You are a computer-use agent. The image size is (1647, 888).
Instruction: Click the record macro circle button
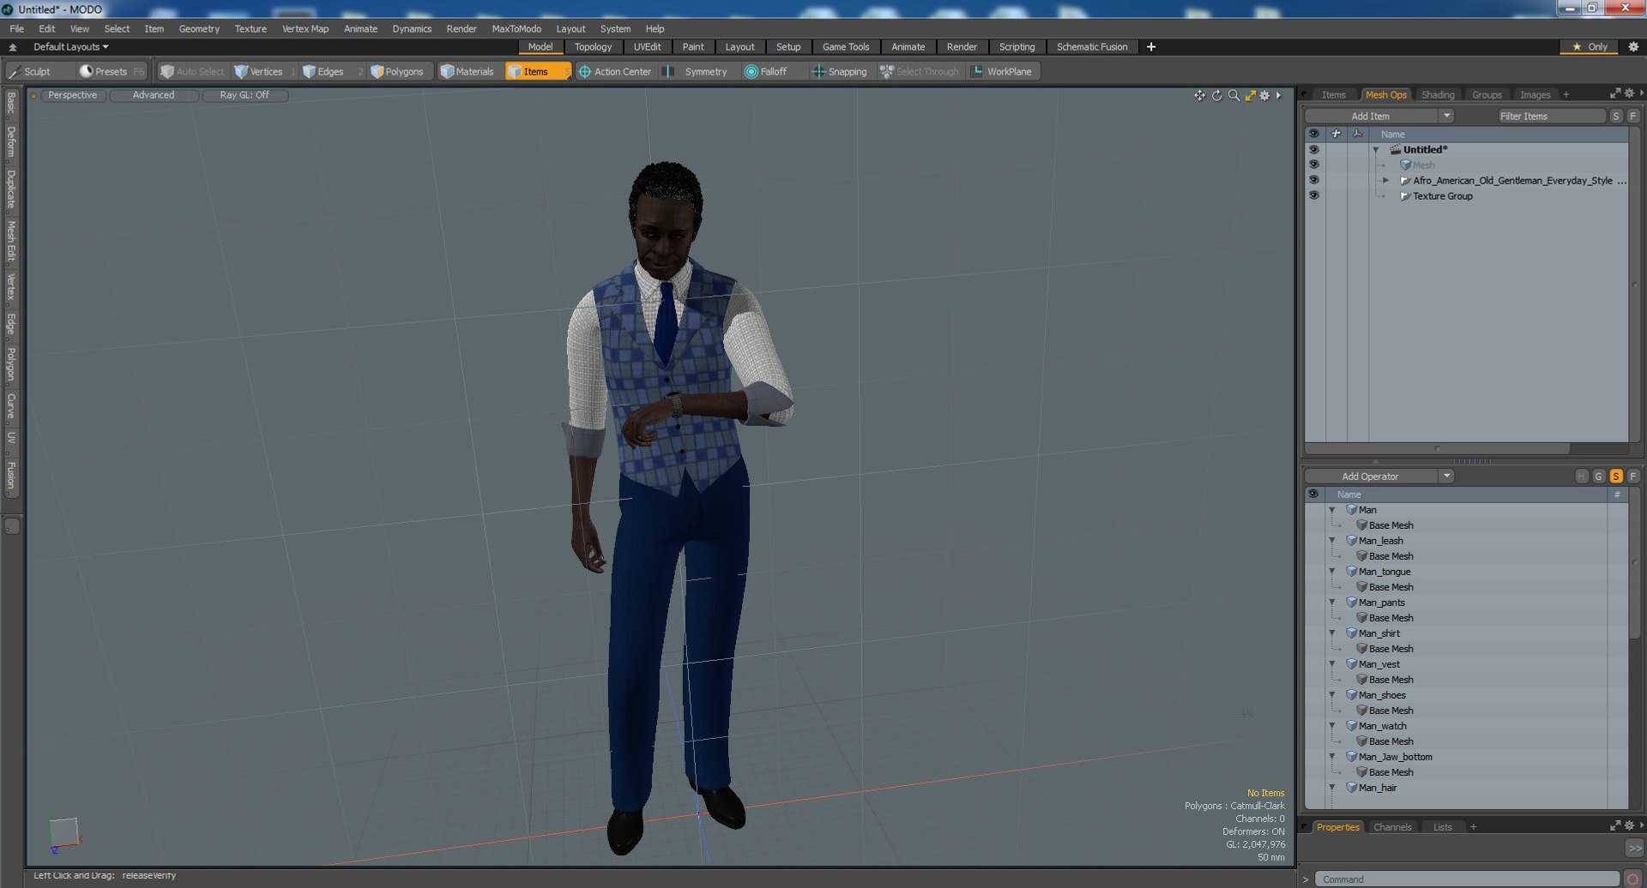pyautogui.click(x=1633, y=879)
